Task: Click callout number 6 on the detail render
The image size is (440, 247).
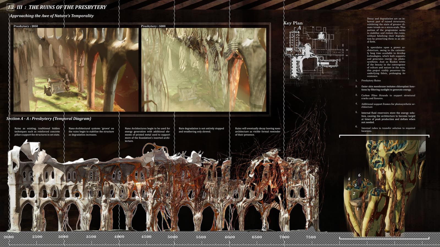Action: (x=359, y=175)
